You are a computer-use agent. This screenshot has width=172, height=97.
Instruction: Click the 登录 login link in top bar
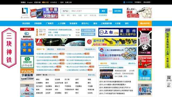coord(62,2)
